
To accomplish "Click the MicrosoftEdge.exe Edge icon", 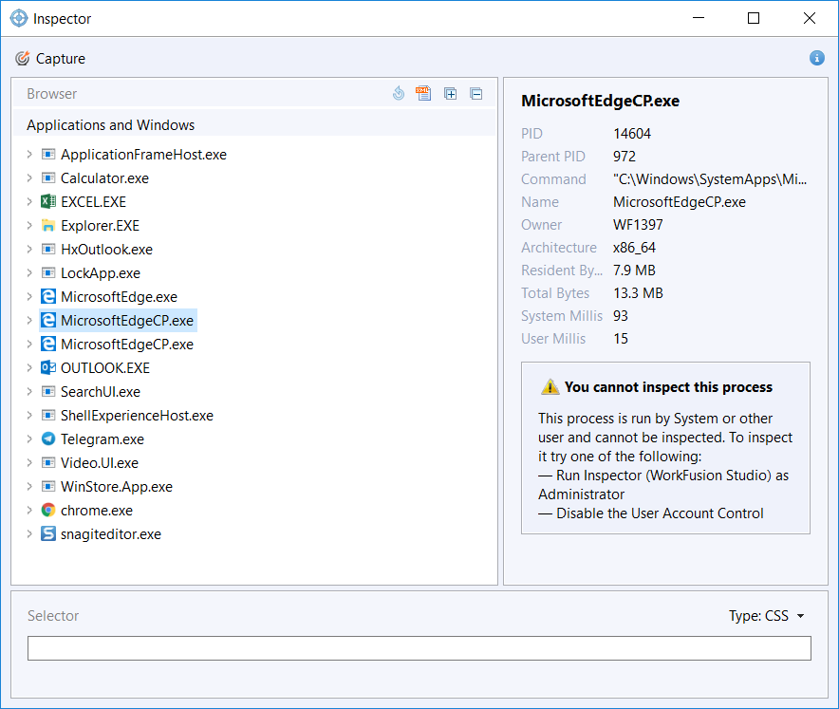I will coord(48,296).
